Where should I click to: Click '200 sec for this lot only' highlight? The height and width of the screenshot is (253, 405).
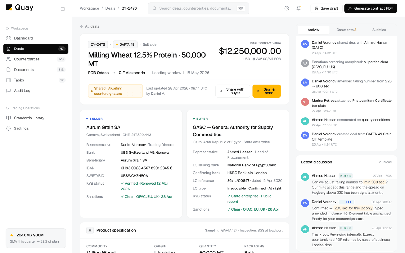pos(353,208)
